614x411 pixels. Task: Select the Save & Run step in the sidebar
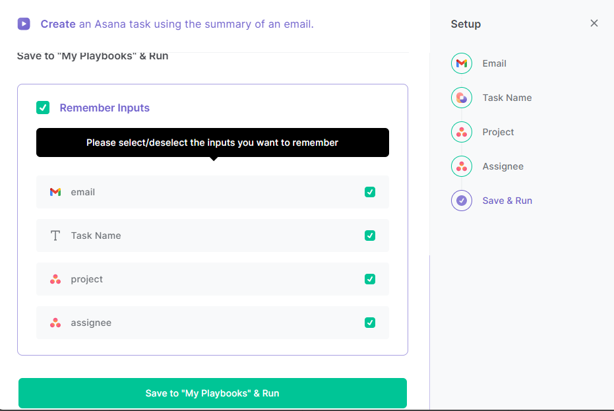[505, 201]
